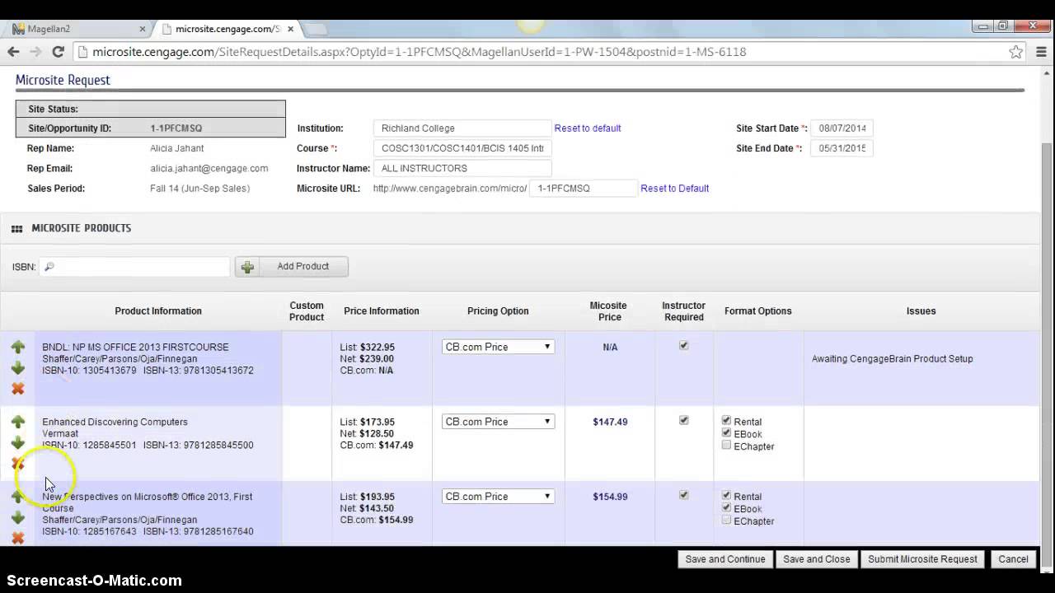Screen dimensions: 1055x593
Task: Delete New Perspectives on Microsoft Office product
Action: (x=18, y=538)
